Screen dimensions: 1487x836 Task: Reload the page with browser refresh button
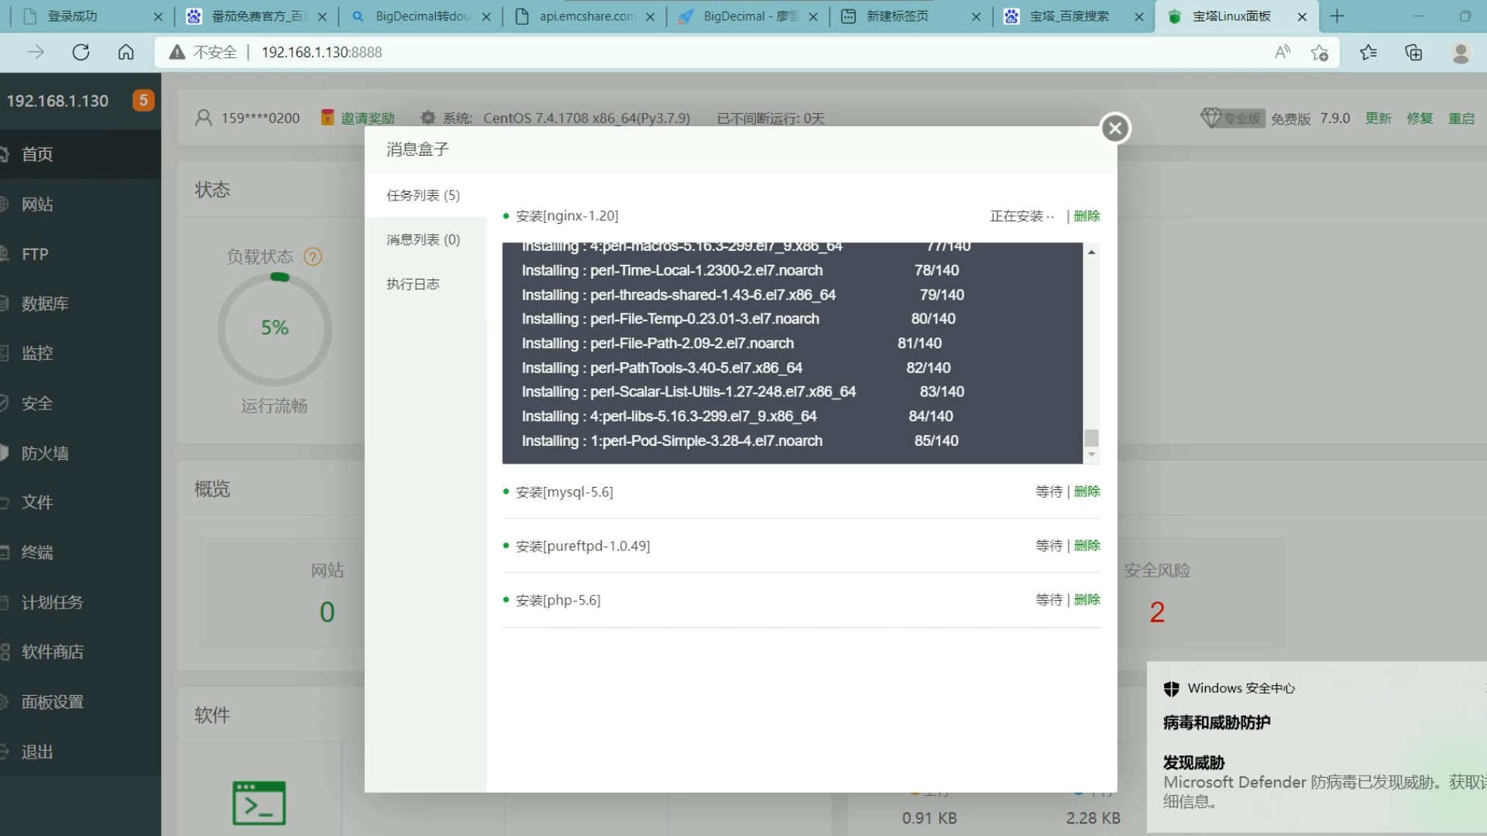tap(81, 52)
